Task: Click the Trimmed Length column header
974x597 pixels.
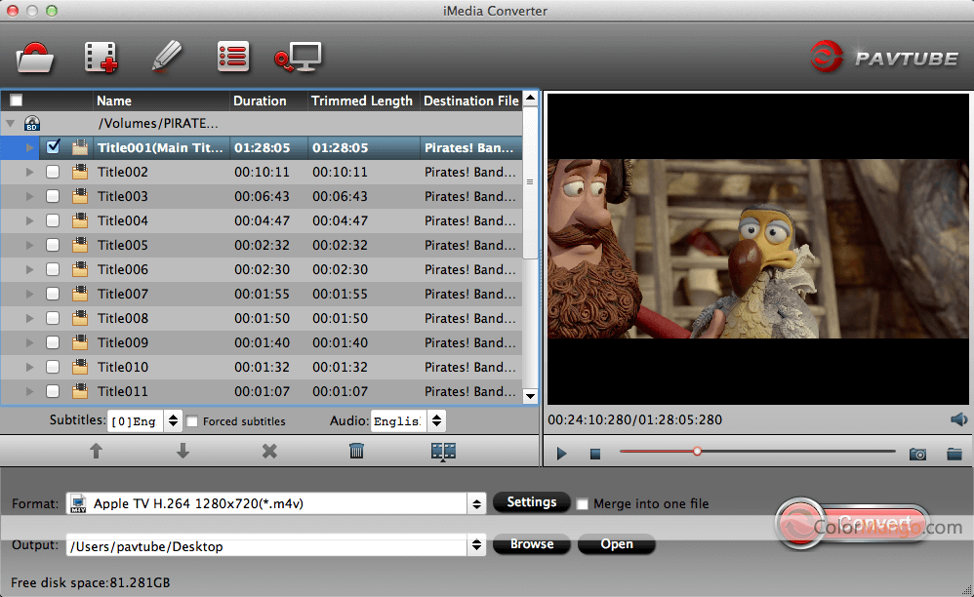Action: (363, 100)
